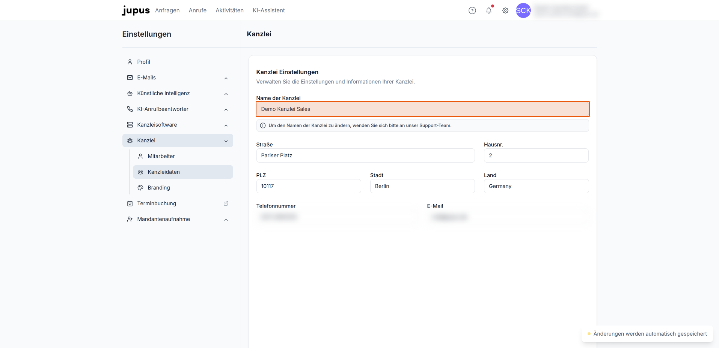Viewport: 719px width, 348px height.
Task: Click the Hausnr. input field
Action: pos(536,155)
